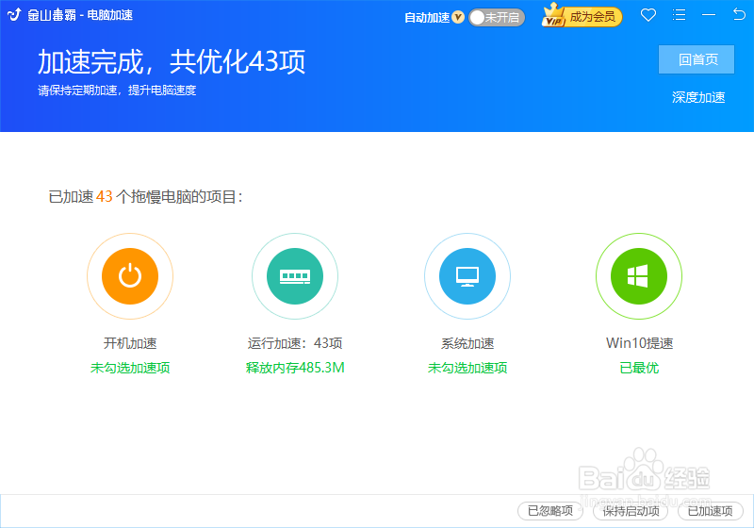Minimize the window with the dash icon
Image resolution: width=754 pixels, height=528 pixels.
pyautogui.click(x=709, y=15)
